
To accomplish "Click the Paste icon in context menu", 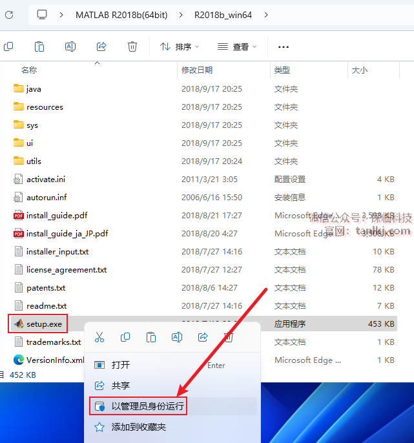I will pyautogui.click(x=151, y=337).
